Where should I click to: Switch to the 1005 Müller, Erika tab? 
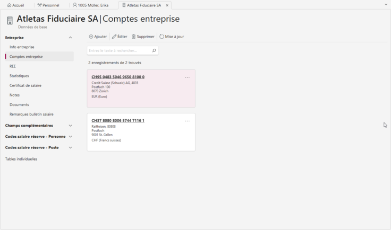pos(90,5)
